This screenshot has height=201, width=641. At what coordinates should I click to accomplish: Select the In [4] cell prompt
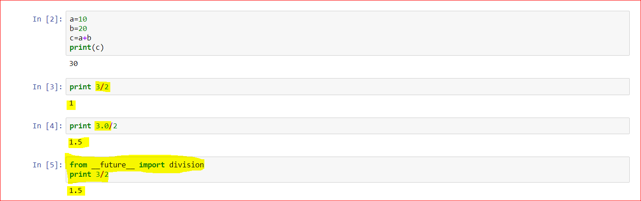pos(48,126)
